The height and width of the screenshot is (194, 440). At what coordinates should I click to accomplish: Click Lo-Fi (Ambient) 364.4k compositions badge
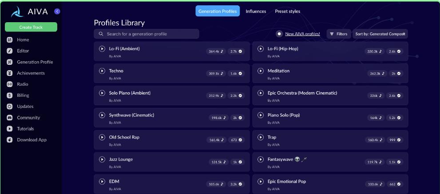pos(216,51)
